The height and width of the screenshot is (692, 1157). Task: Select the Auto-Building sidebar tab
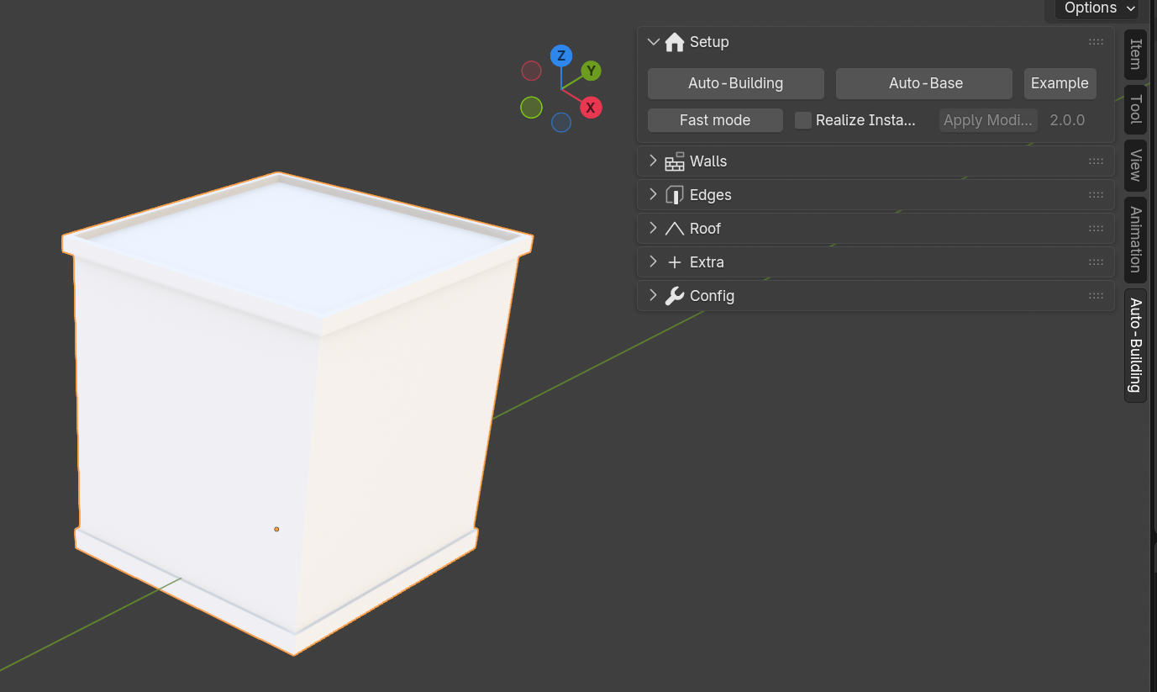point(1135,346)
